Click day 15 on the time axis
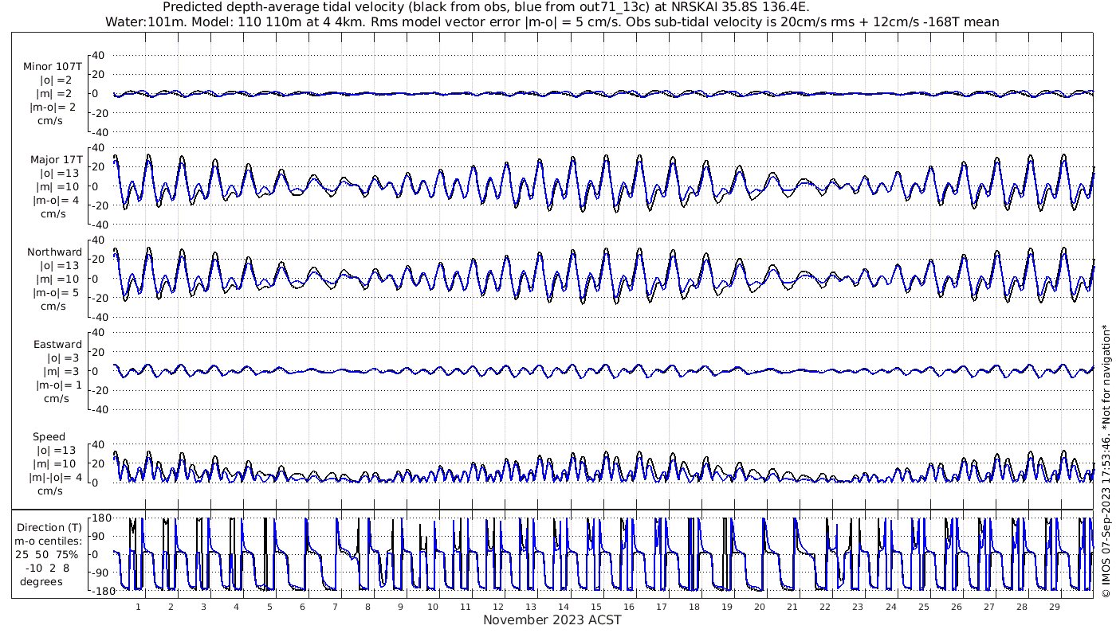Viewport: 1116px width, 637px height. (596, 607)
